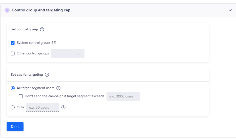Open help icon next to Set control group
This screenshot has width=236, height=139.
point(42,29)
